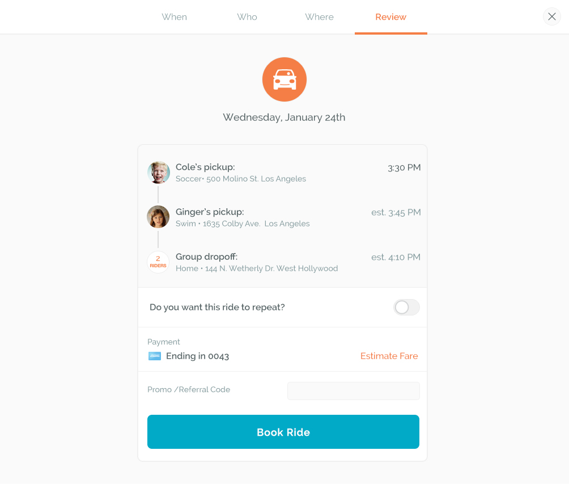Click the Group dropoff entry
The height and width of the screenshot is (484, 569).
tap(257, 262)
